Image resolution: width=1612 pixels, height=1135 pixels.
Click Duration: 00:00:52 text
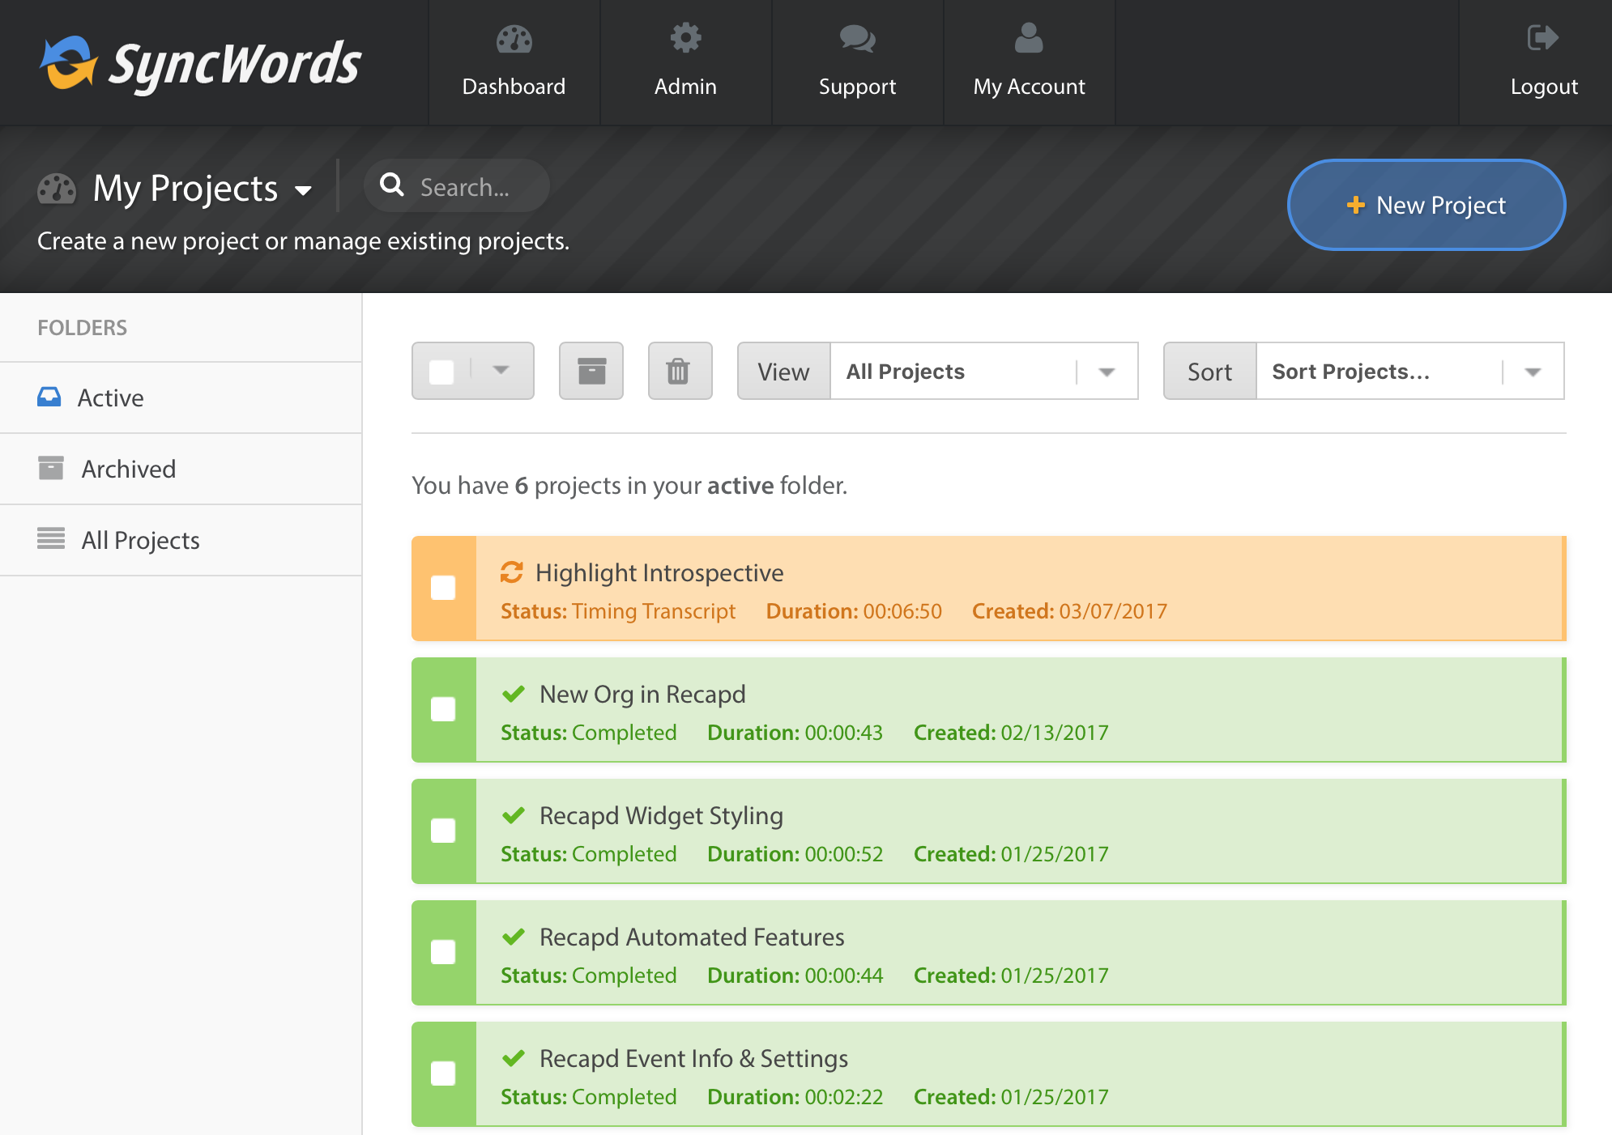click(x=795, y=854)
